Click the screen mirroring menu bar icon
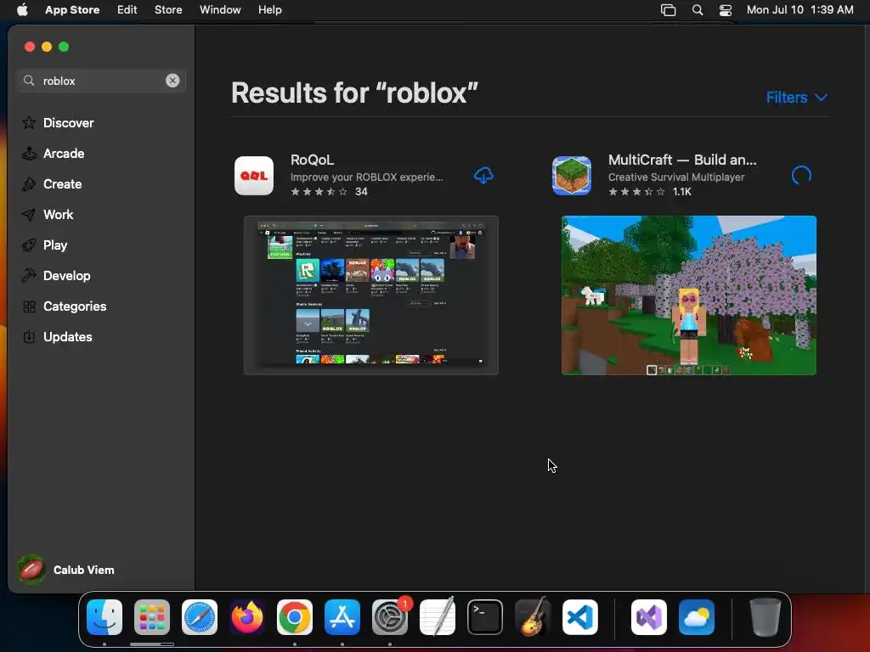870x652 pixels. point(668,10)
